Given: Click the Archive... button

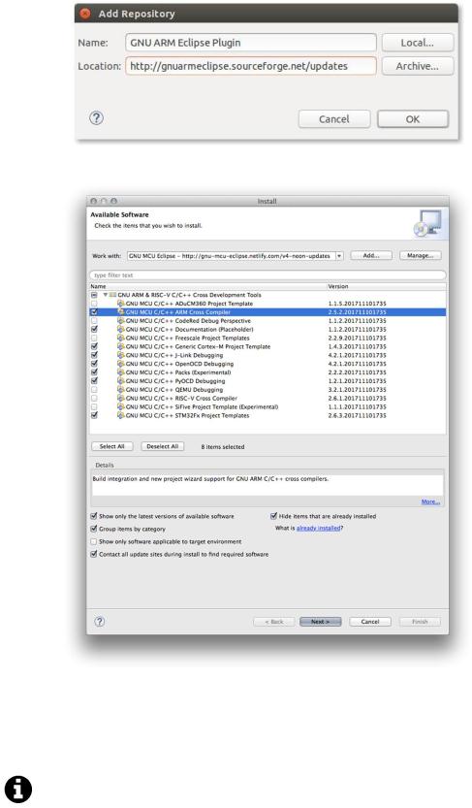Looking at the screenshot, I should click(418, 66).
